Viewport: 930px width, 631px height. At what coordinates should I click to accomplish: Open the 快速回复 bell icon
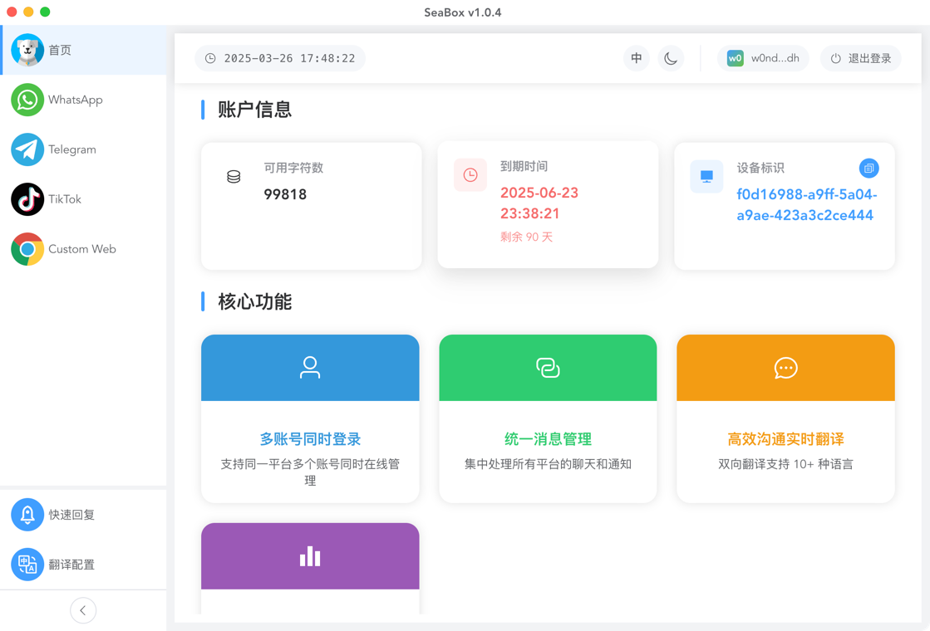27,514
